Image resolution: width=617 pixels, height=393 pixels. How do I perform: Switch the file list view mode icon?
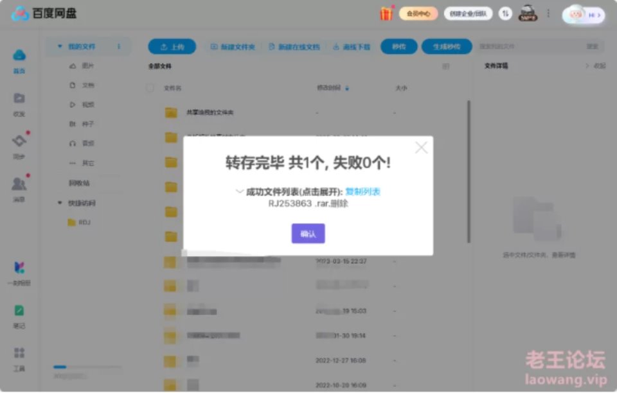[445, 66]
